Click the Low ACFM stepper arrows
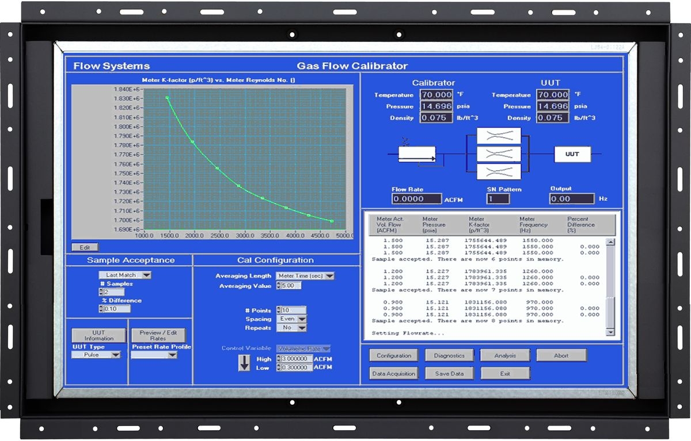The image size is (691, 441). click(279, 367)
